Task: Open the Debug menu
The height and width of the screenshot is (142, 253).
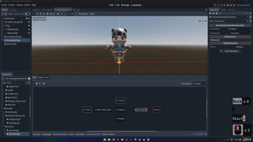Action: pyautogui.click(x=19, y=5)
